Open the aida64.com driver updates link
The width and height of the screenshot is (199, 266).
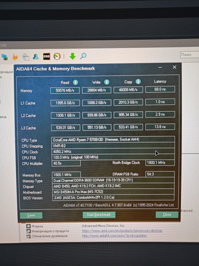point(114,236)
